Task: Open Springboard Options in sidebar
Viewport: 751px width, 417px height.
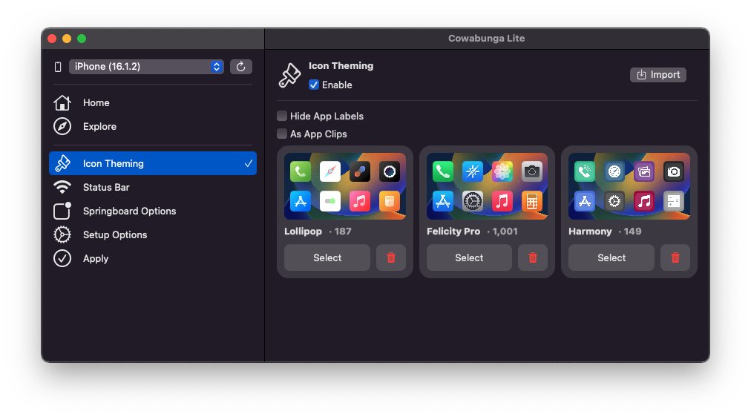Action: pyautogui.click(x=153, y=211)
